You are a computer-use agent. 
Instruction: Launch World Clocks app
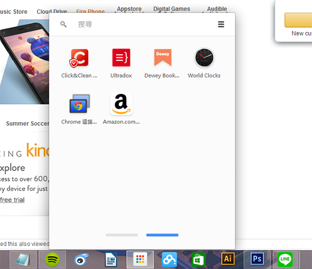pos(204,63)
